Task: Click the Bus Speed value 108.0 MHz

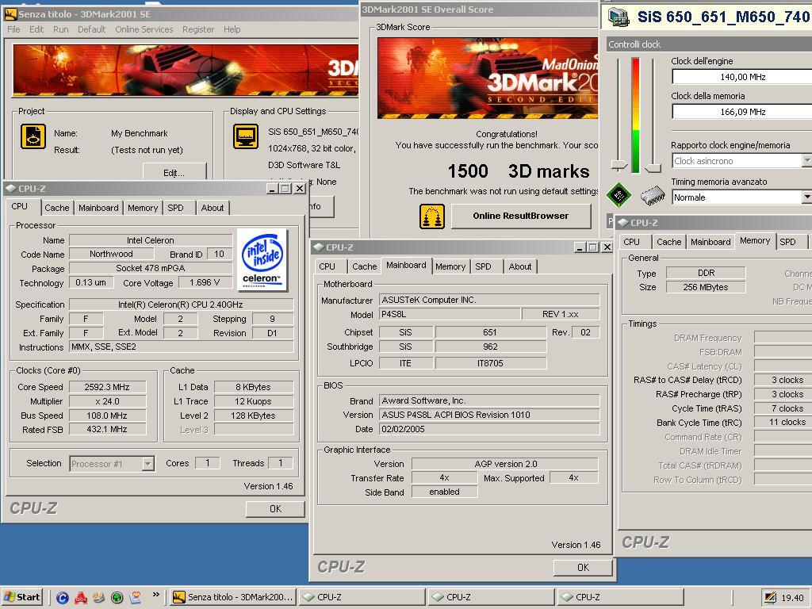Action: coord(107,416)
